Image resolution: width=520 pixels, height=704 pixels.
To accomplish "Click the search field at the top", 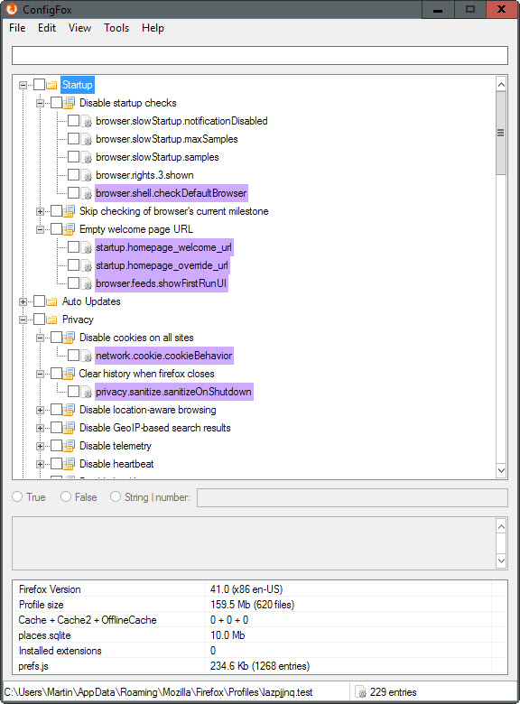I will 260,56.
